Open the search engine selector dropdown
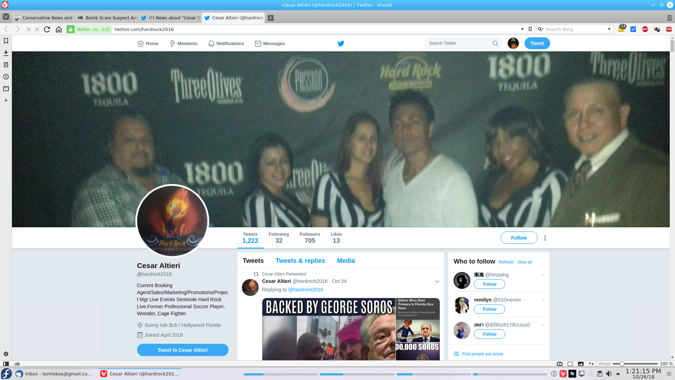 click(541, 29)
